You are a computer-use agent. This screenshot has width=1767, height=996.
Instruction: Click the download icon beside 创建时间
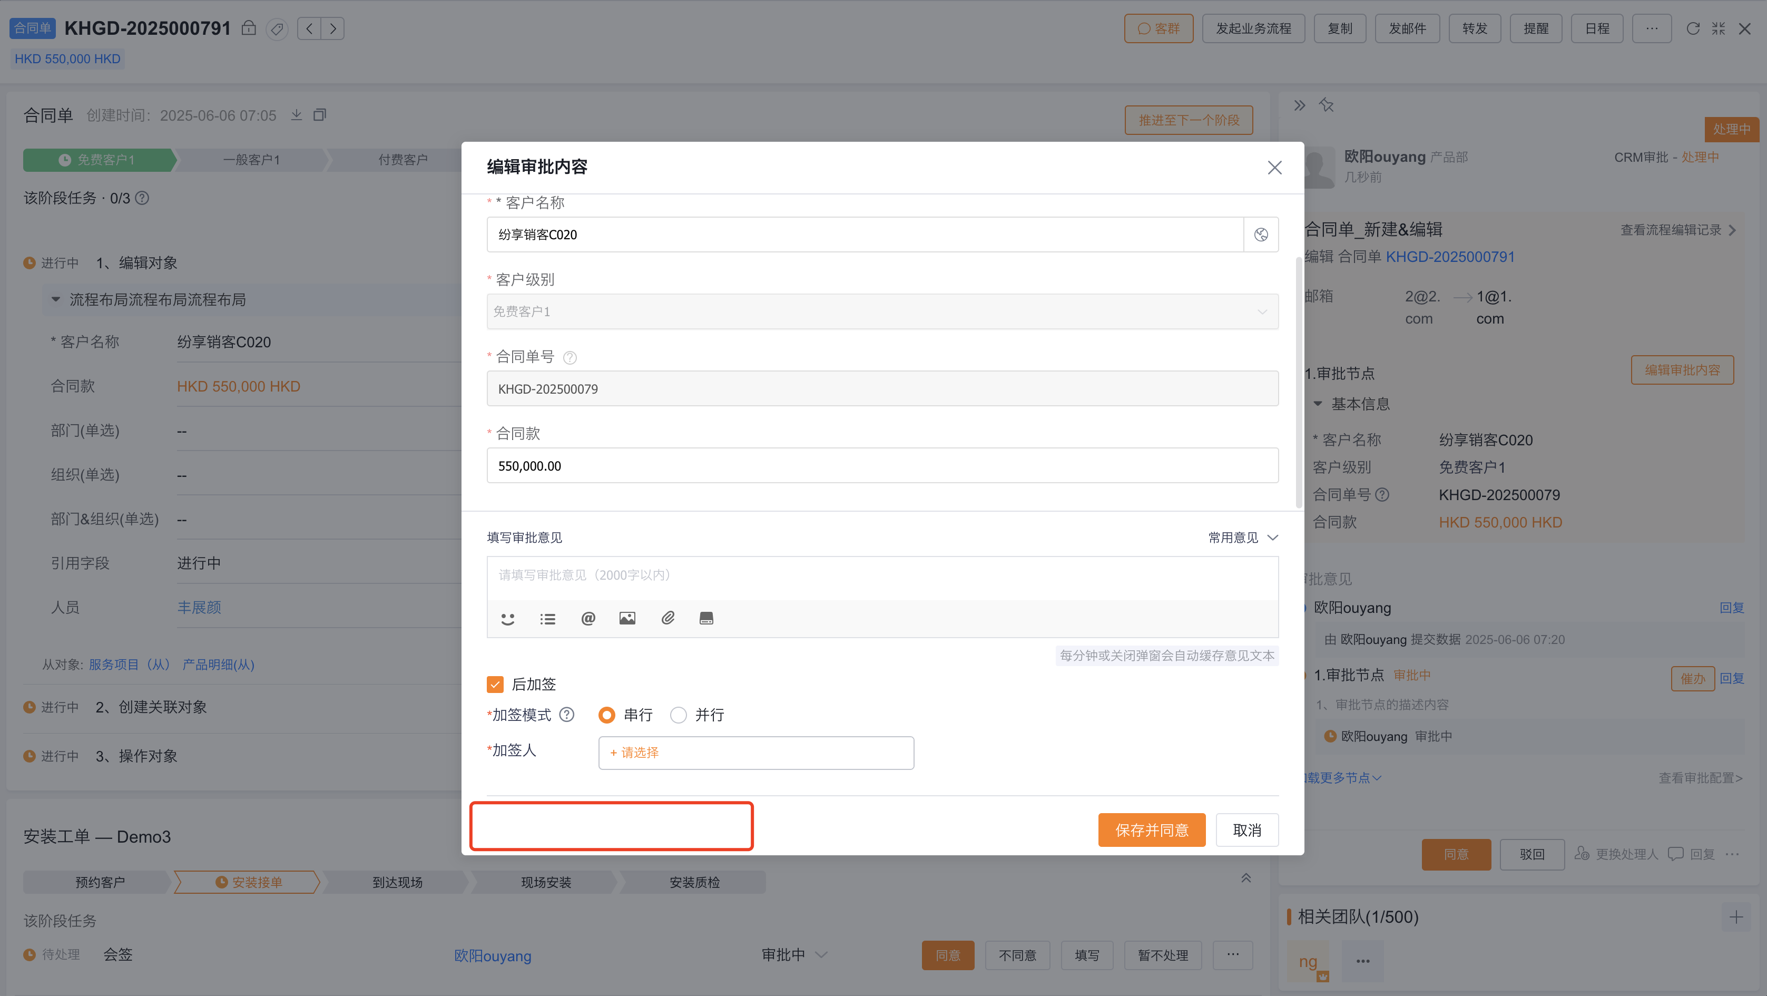(296, 114)
